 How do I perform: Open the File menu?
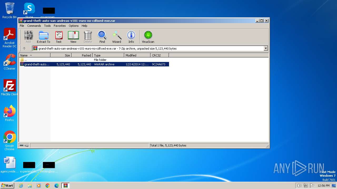[22, 26]
